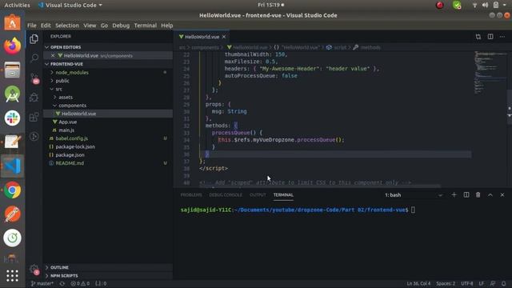The image size is (512, 288).
Task: Open the Activities overview
Action: [17, 5]
